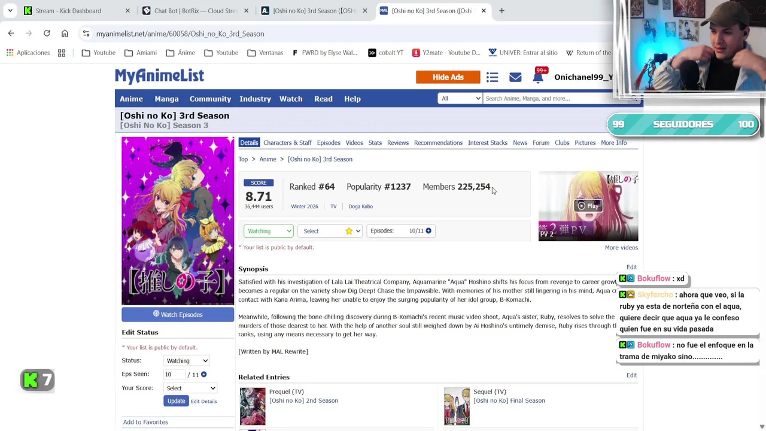Open the Onichanel99 profile name
The width and height of the screenshot is (766, 431).
pos(583,77)
